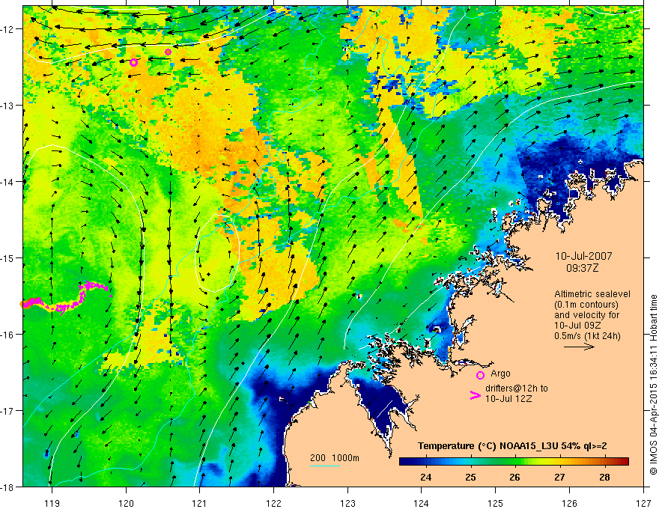Click the color bar value 28
Viewport: 659px width, 509px height.
tap(604, 477)
